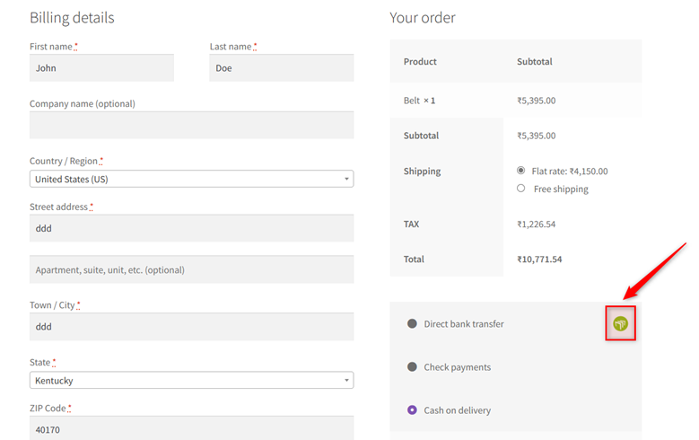This screenshot has width=699, height=440.
Task: Choose Check payments as the payment method
Action: [x=412, y=366]
